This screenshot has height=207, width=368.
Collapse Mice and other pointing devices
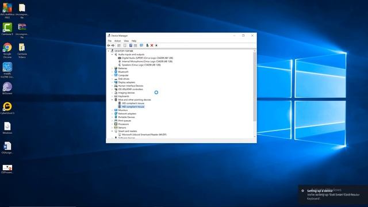[112, 99]
